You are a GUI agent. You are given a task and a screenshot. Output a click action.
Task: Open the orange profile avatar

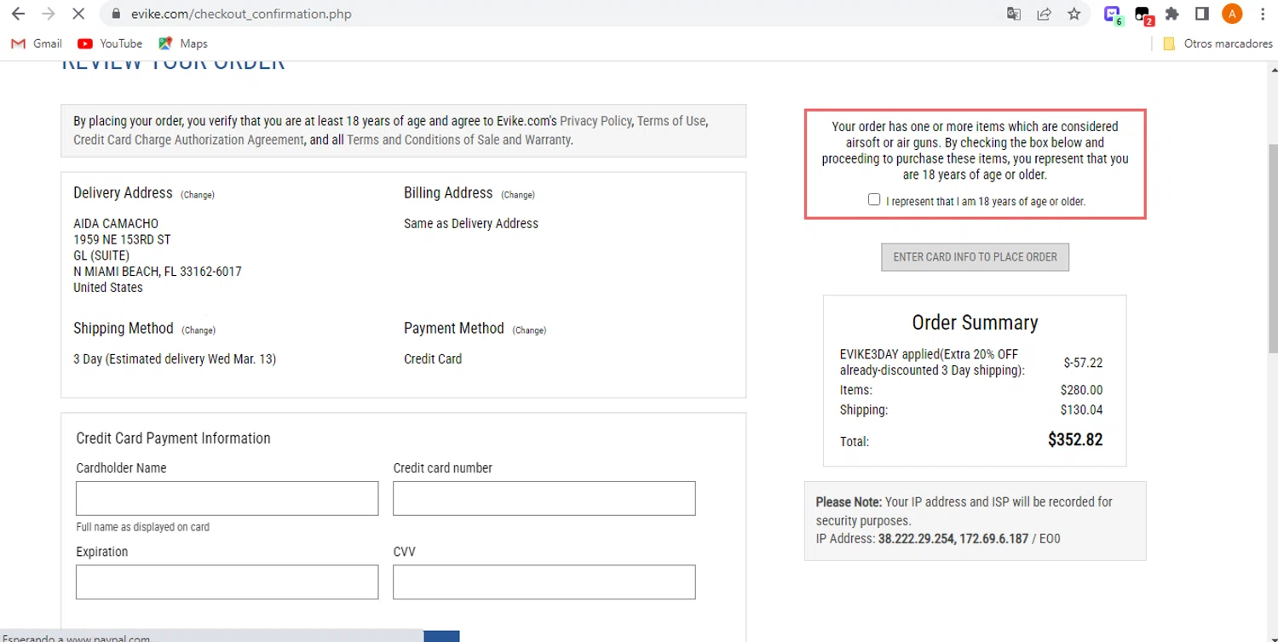tap(1232, 14)
